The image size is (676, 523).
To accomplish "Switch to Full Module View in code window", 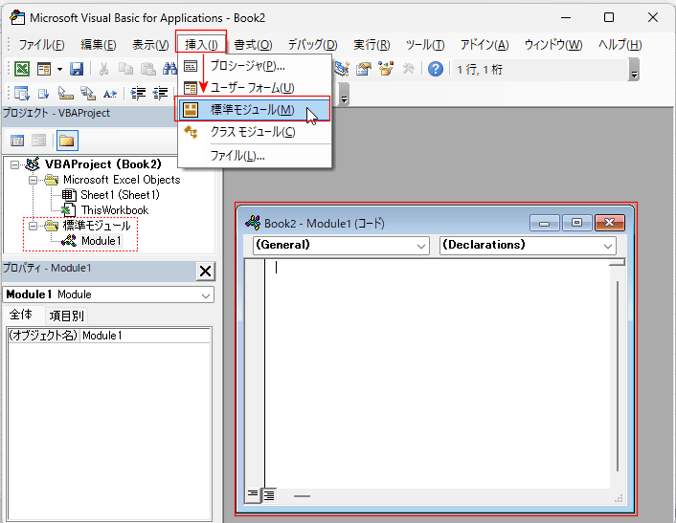I will pos(269,495).
